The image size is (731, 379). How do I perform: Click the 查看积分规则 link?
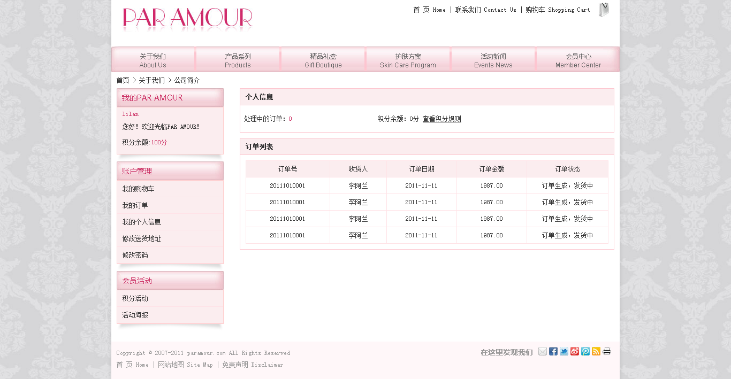tap(441, 119)
